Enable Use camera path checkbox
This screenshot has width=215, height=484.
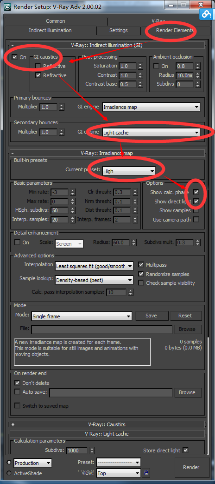(196, 220)
